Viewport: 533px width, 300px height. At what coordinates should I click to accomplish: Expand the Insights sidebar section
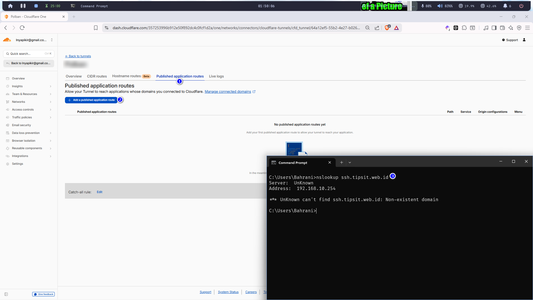tap(51, 86)
